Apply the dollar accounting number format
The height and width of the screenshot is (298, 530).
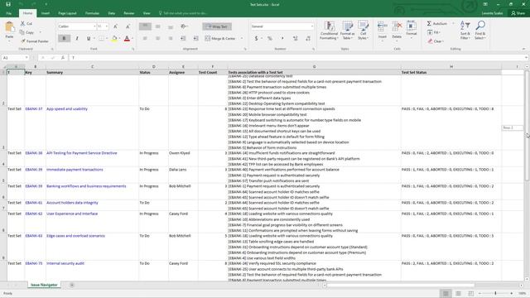pos(256,39)
